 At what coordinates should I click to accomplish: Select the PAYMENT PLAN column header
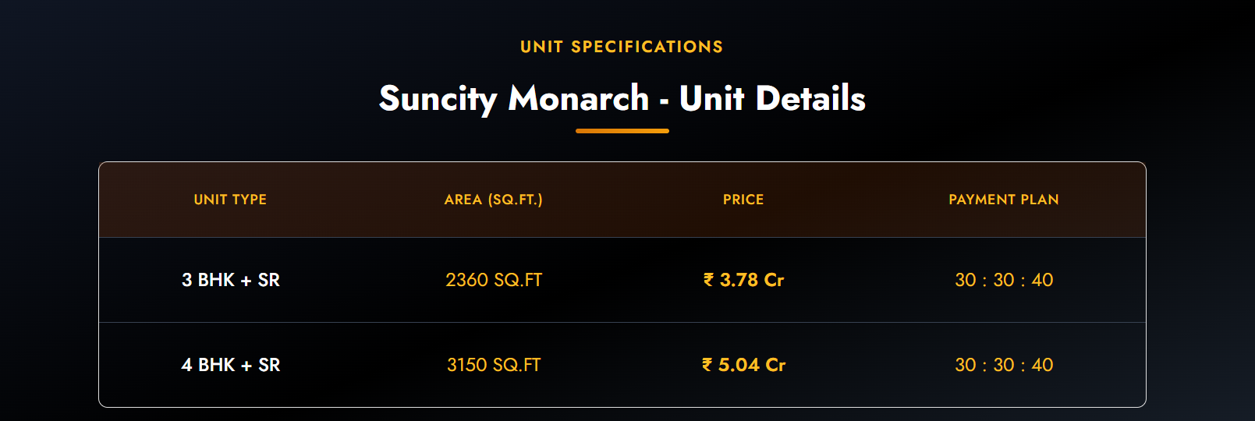(1003, 200)
